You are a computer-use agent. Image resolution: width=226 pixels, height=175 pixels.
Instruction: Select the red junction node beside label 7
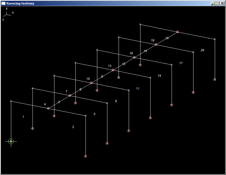tap(70, 95)
